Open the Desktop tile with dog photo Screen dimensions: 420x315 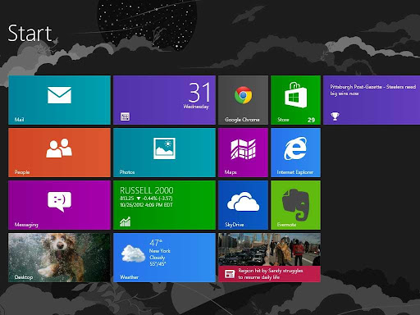(x=59, y=258)
